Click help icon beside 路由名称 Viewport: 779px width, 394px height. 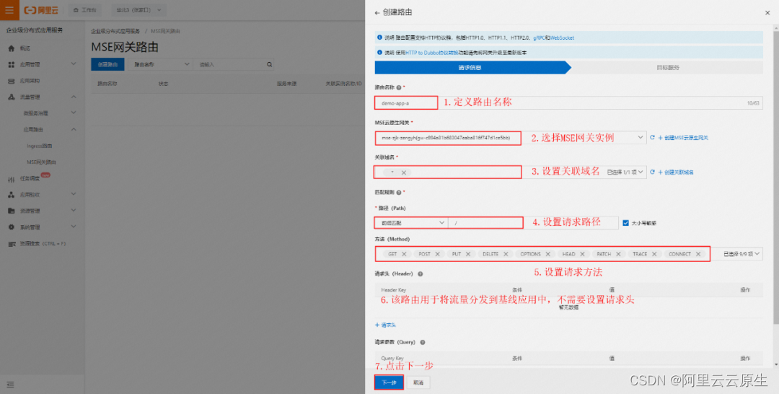pyautogui.click(x=399, y=87)
